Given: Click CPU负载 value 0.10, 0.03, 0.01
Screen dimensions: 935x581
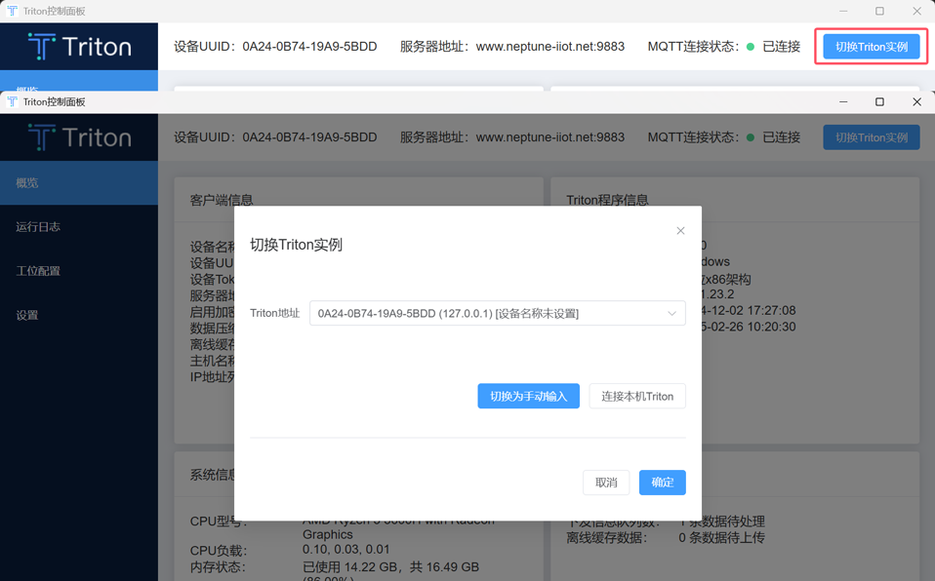Looking at the screenshot, I should [346, 550].
